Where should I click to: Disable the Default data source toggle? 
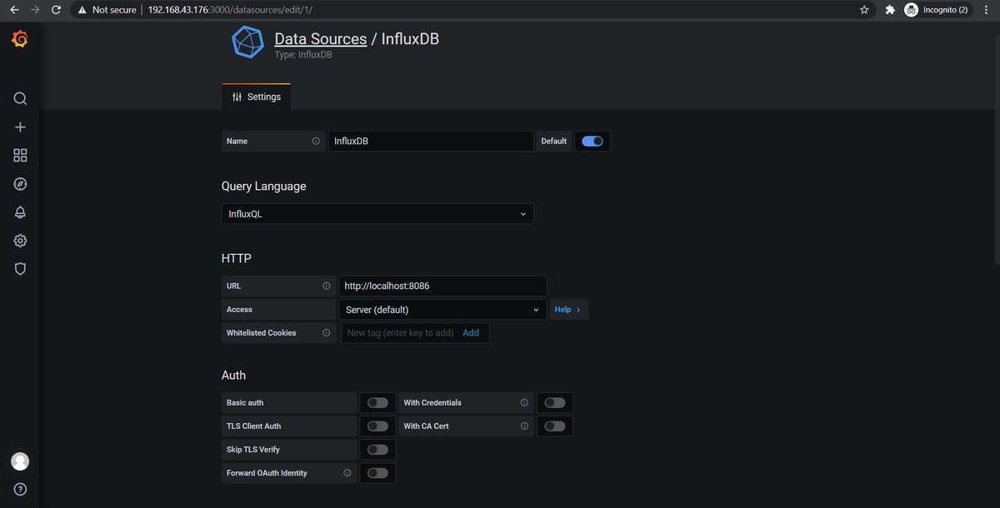point(592,141)
